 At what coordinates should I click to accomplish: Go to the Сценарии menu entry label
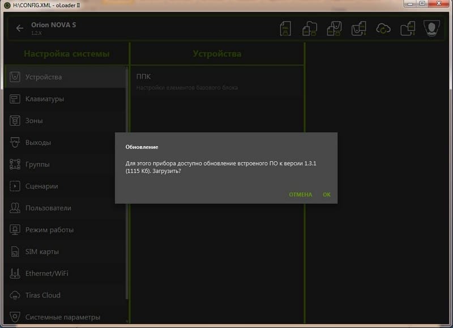41,186
